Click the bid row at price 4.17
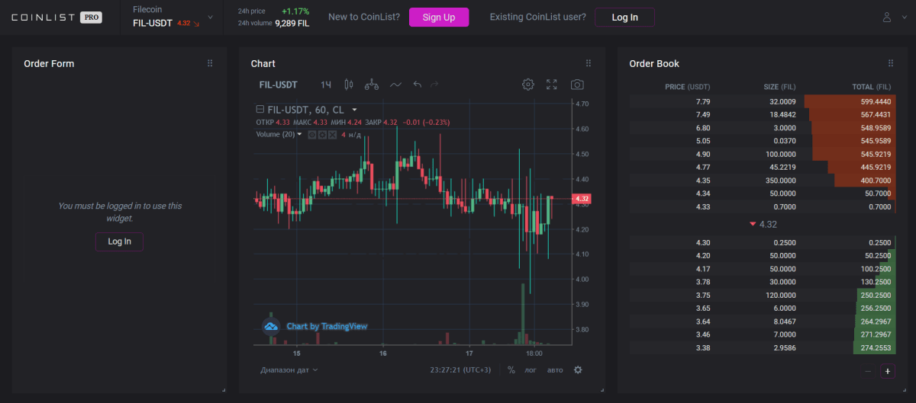 [762, 269]
